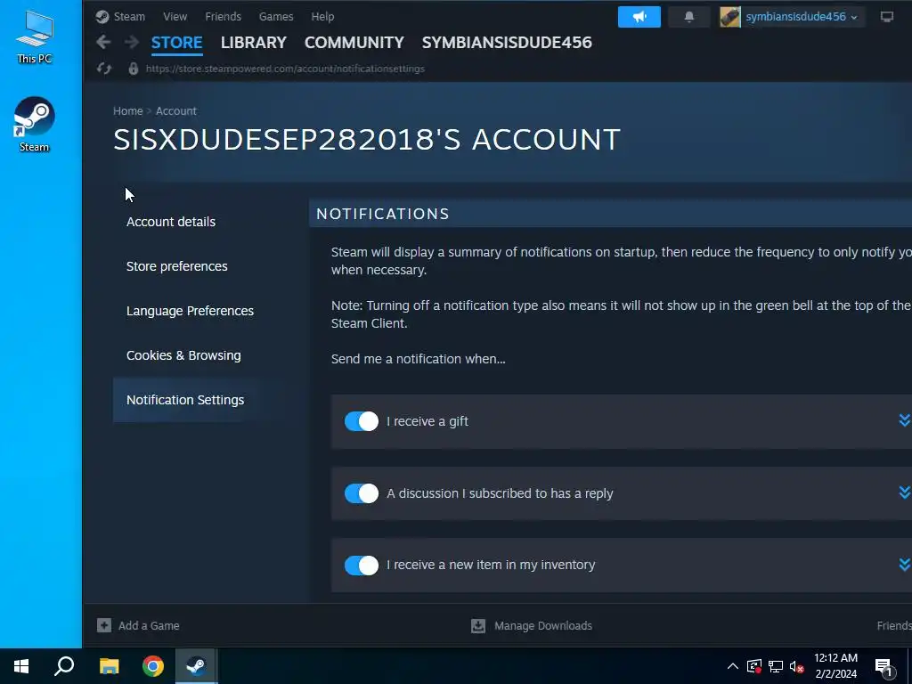Click the Home breadcrumb link
The width and height of the screenshot is (912, 684).
pyautogui.click(x=128, y=110)
